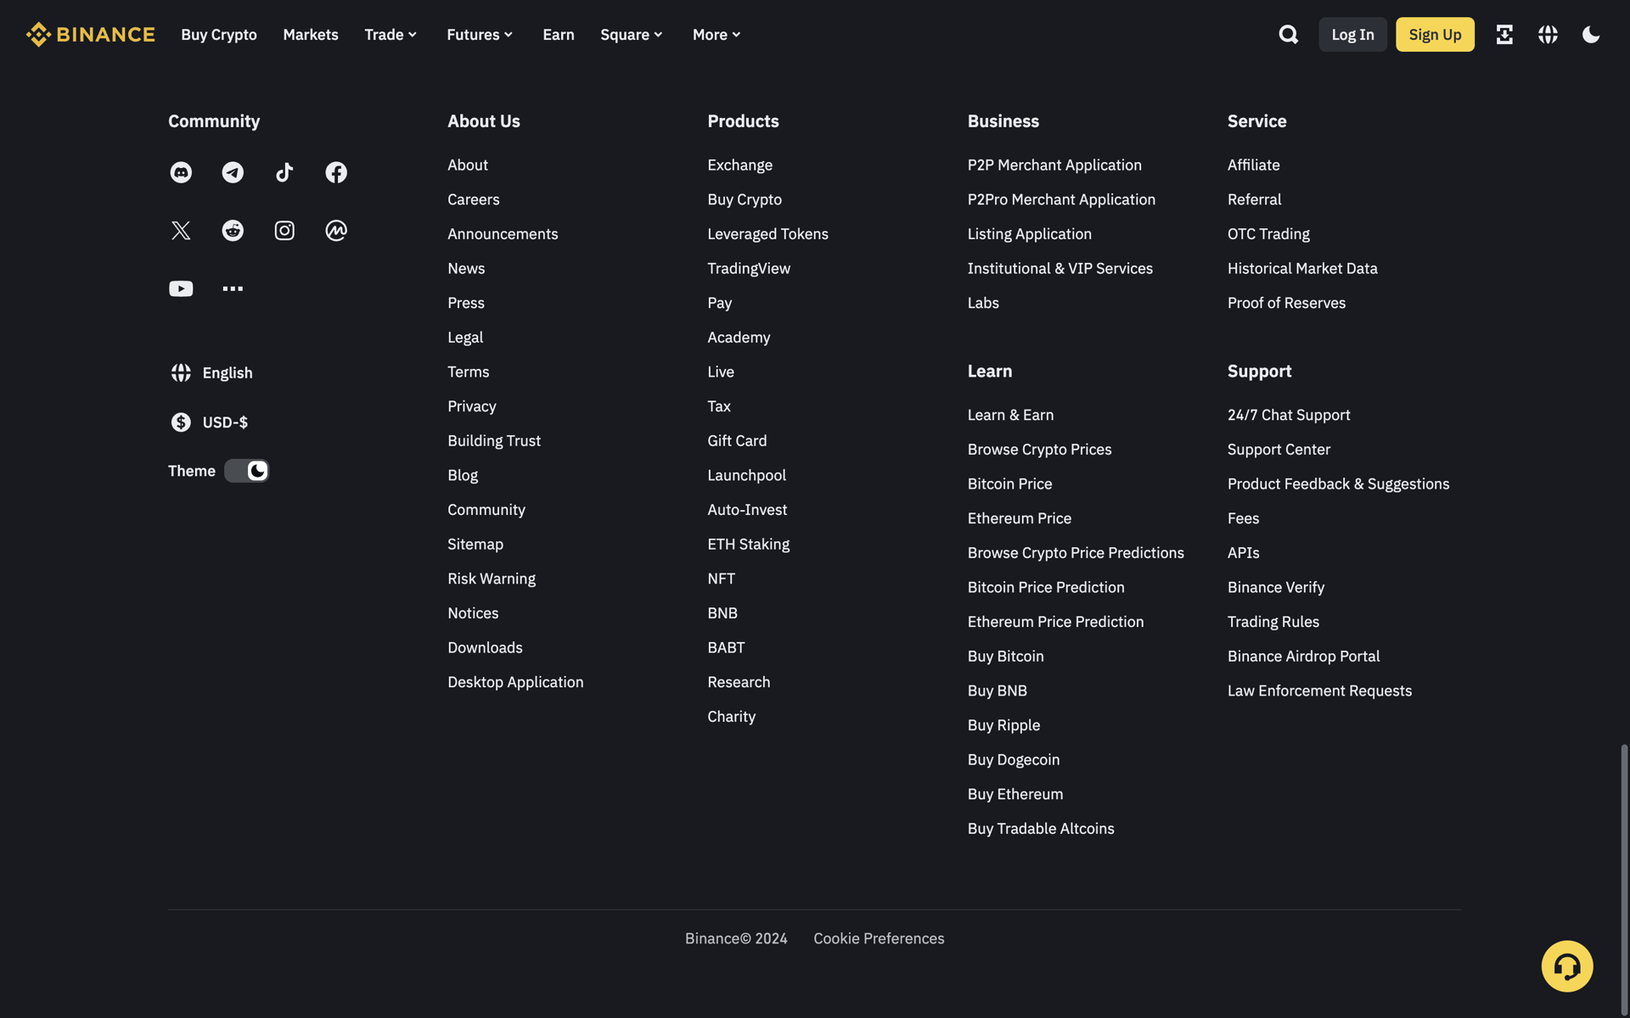Image resolution: width=1630 pixels, height=1018 pixels.
Task: Open Binance Airdrop Portal link
Action: pos(1303,657)
